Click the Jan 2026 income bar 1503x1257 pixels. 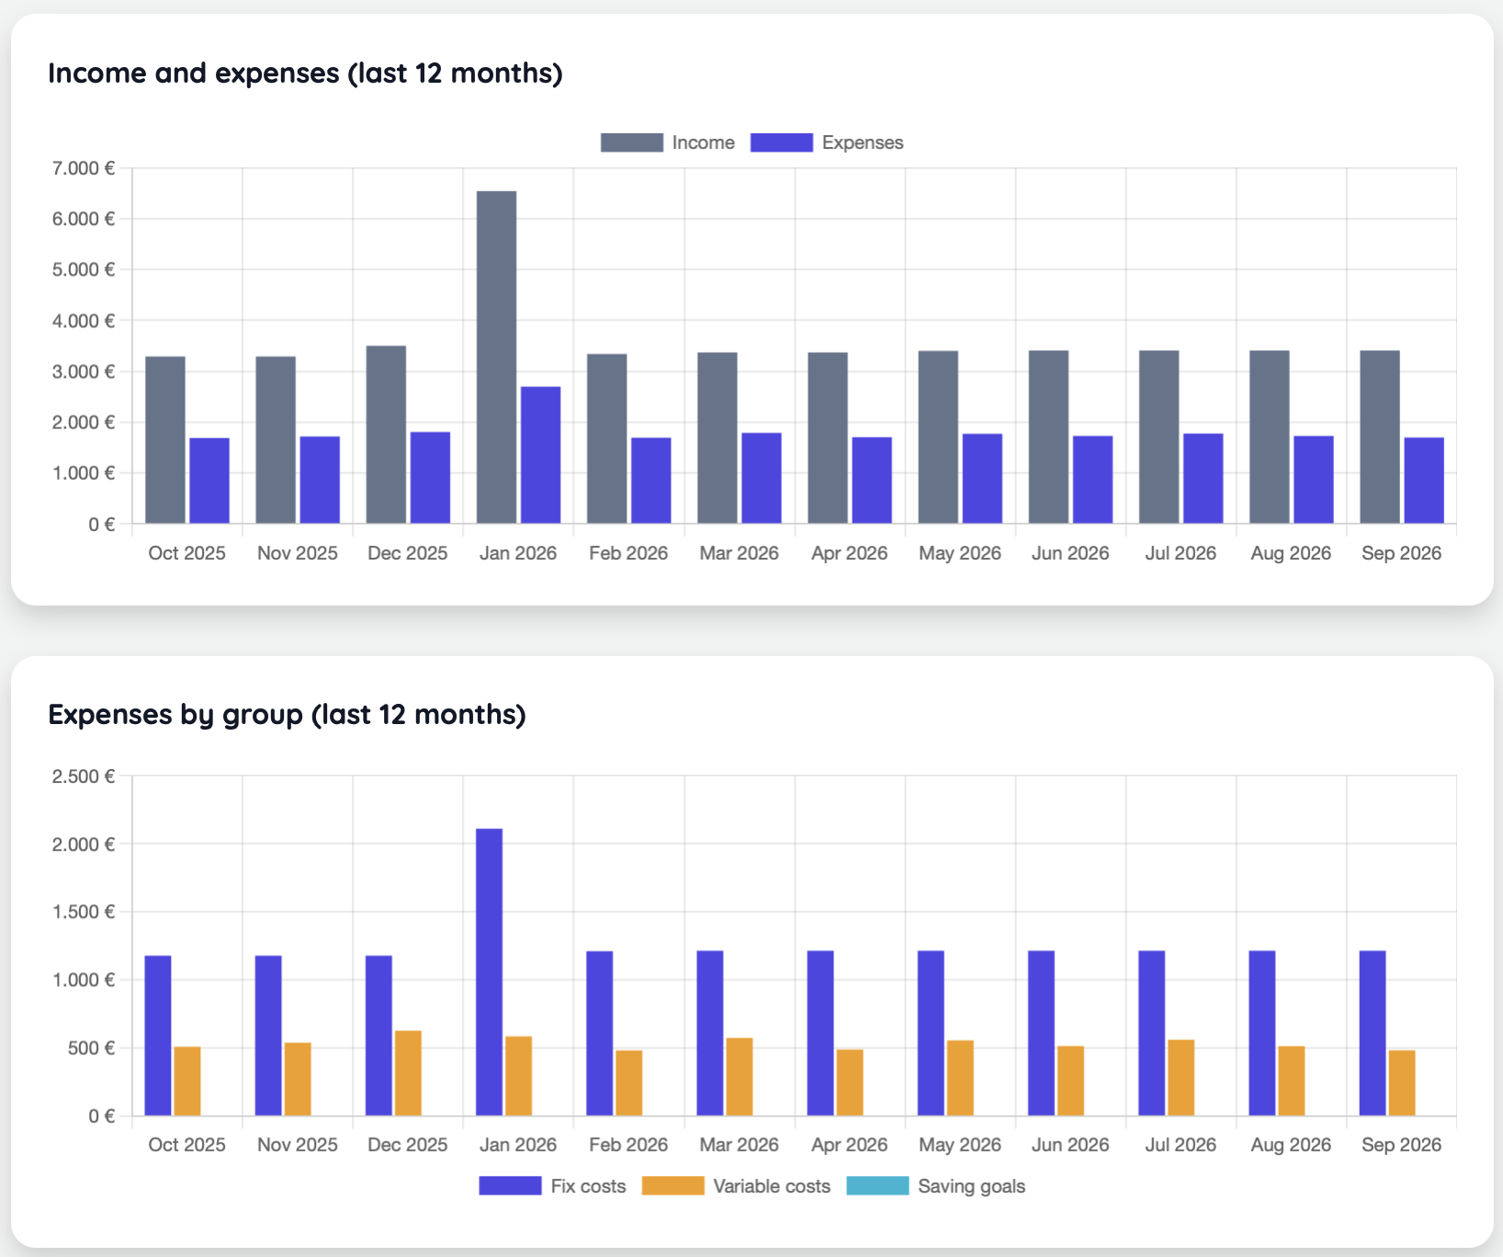click(x=496, y=357)
